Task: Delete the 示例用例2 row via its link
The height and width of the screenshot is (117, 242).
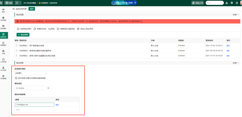Action: pos(228,51)
